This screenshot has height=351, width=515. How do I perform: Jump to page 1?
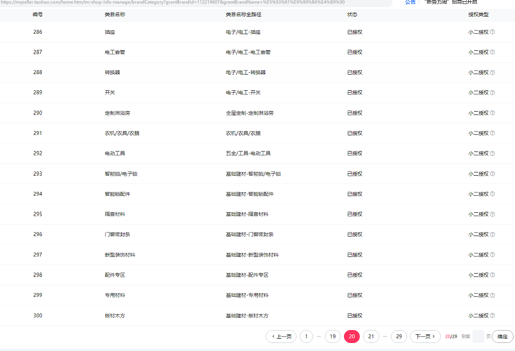(x=306, y=337)
